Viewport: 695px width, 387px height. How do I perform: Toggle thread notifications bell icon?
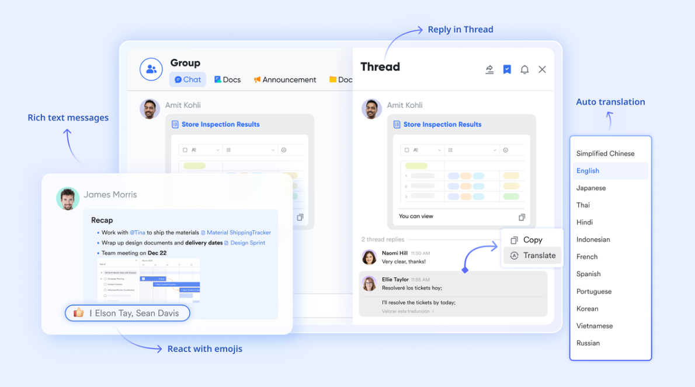click(x=524, y=69)
